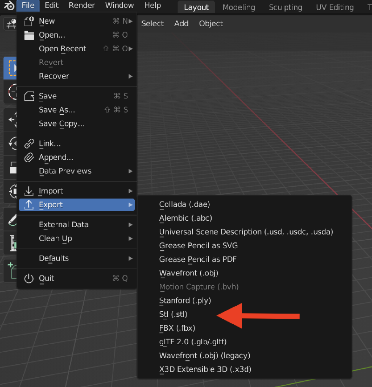The height and width of the screenshot is (387, 372).
Task: Switch to the Layout workspace tab
Action: tap(196, 7)
